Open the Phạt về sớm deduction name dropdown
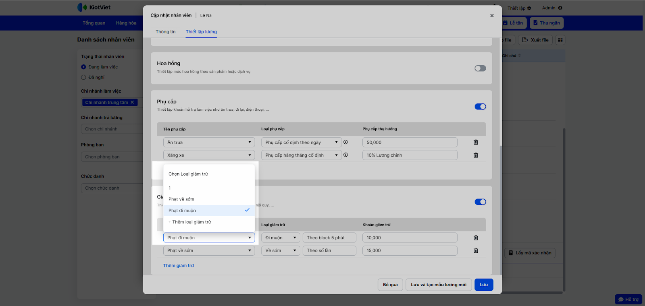Screen dimensions: 645x306 209,250
